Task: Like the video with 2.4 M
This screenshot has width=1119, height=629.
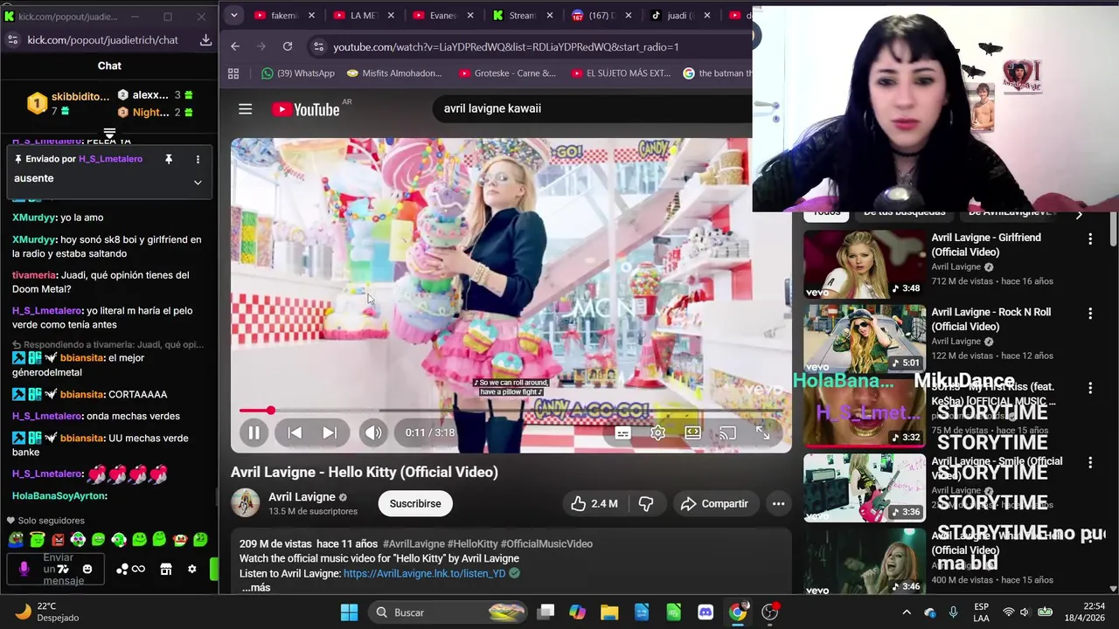Action: [594, 503]
